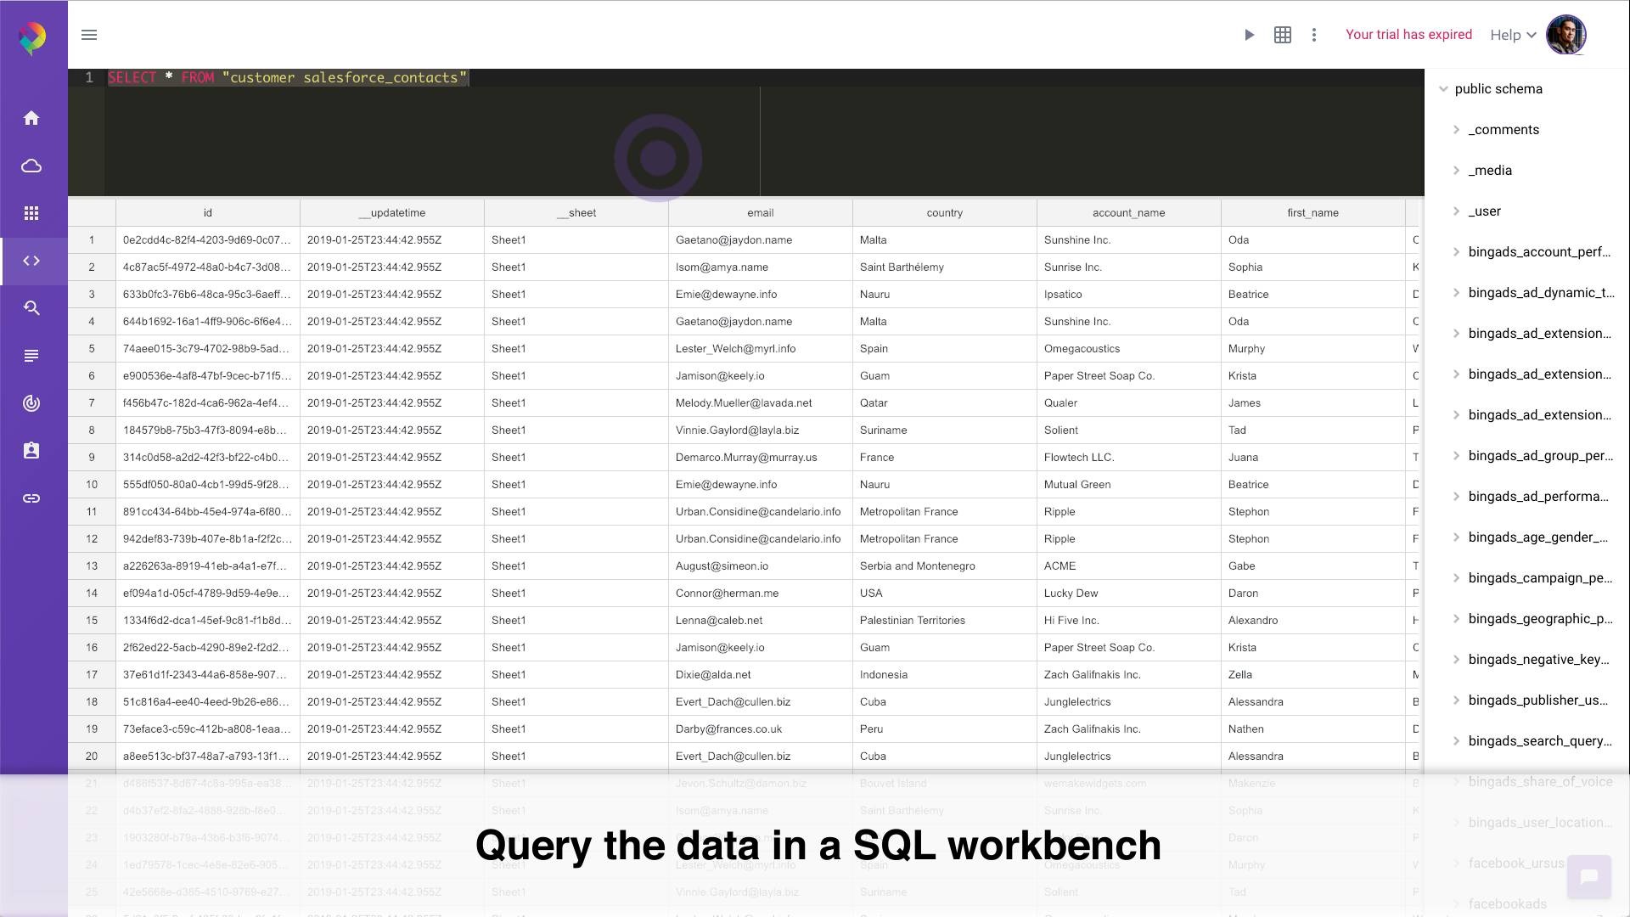
Task: Open the cloud connections sidebar icon
Action: (x=31, y=166)
